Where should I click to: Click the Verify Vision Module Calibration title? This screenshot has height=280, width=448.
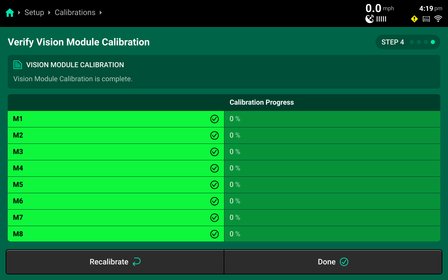click(79, 42)
